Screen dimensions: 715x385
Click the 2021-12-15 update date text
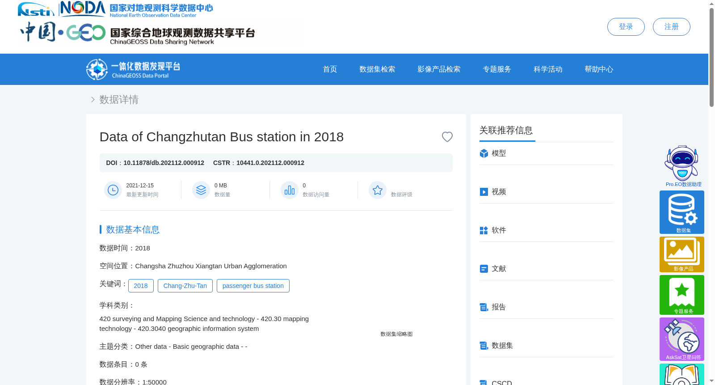click(140, 186)
